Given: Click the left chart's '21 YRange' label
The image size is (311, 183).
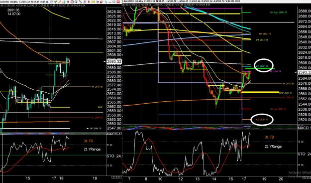Looking at the screenshot, I should pos(92,149).
